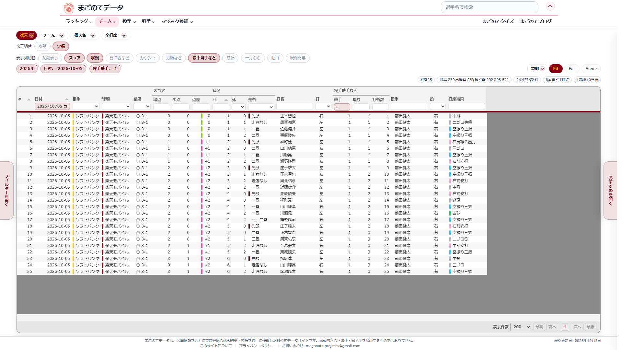Image resolution: width=622 pixels, height=350 pixels.
Task: Open the 野手 menu
Action: (x=148, y=21)
